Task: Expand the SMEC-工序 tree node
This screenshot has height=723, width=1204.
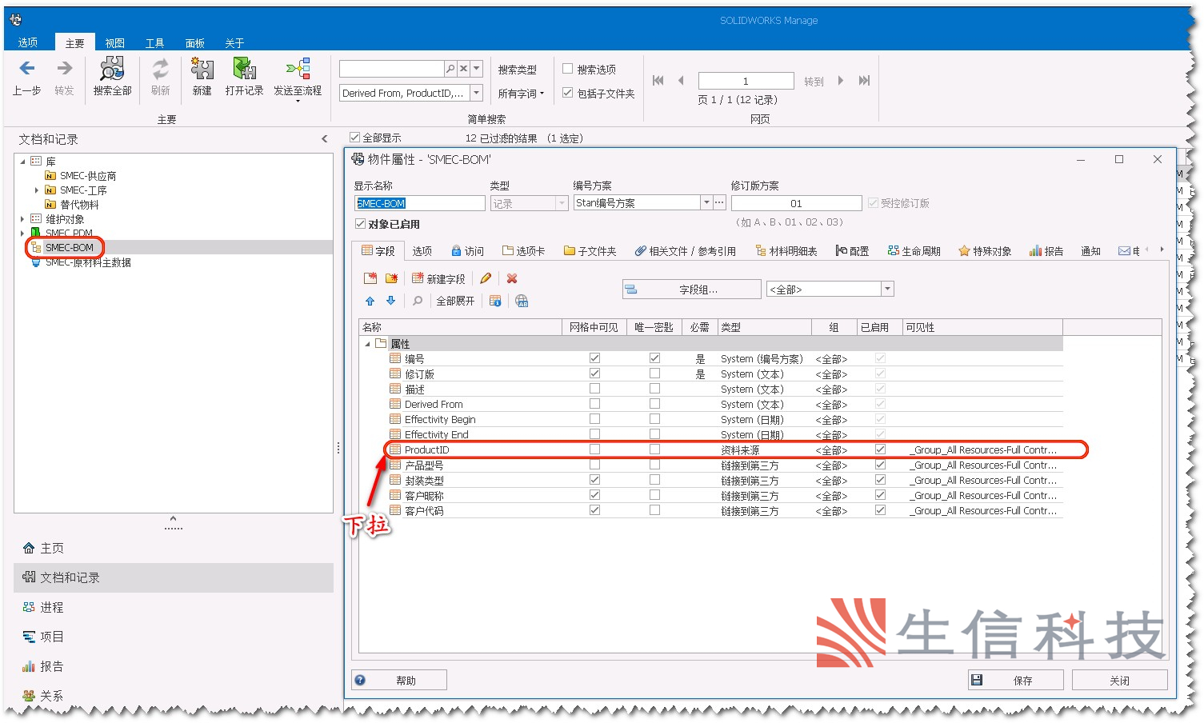Action: (x=37, y=190)
